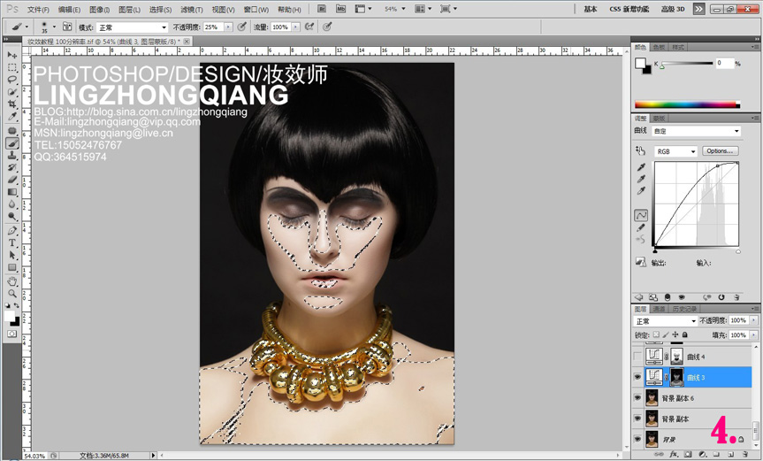The width and height of the screenshot is (763, 461).
Task: Switch to 基本 workspace
Action: pyautogui.click(x=591, y=9)
